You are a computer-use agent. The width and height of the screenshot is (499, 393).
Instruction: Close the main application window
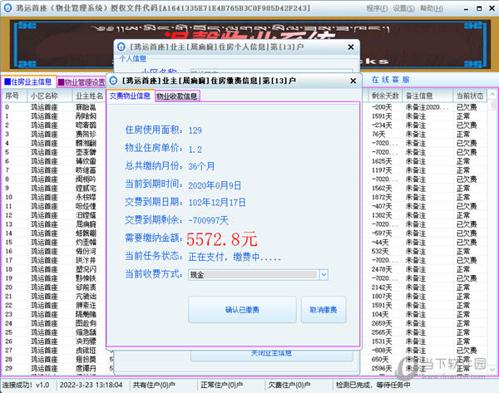point(492,8)
